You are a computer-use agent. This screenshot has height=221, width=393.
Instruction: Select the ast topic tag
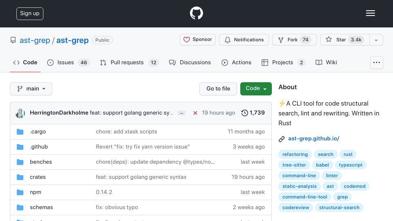pos(330,186)
